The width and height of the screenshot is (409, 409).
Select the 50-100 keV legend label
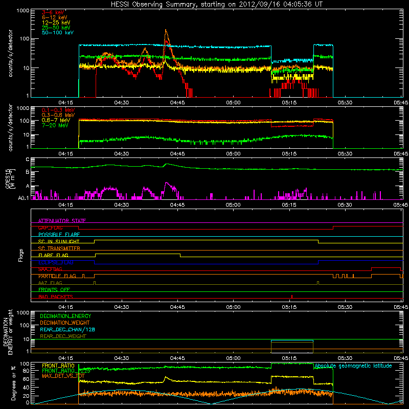click(58, 33)
